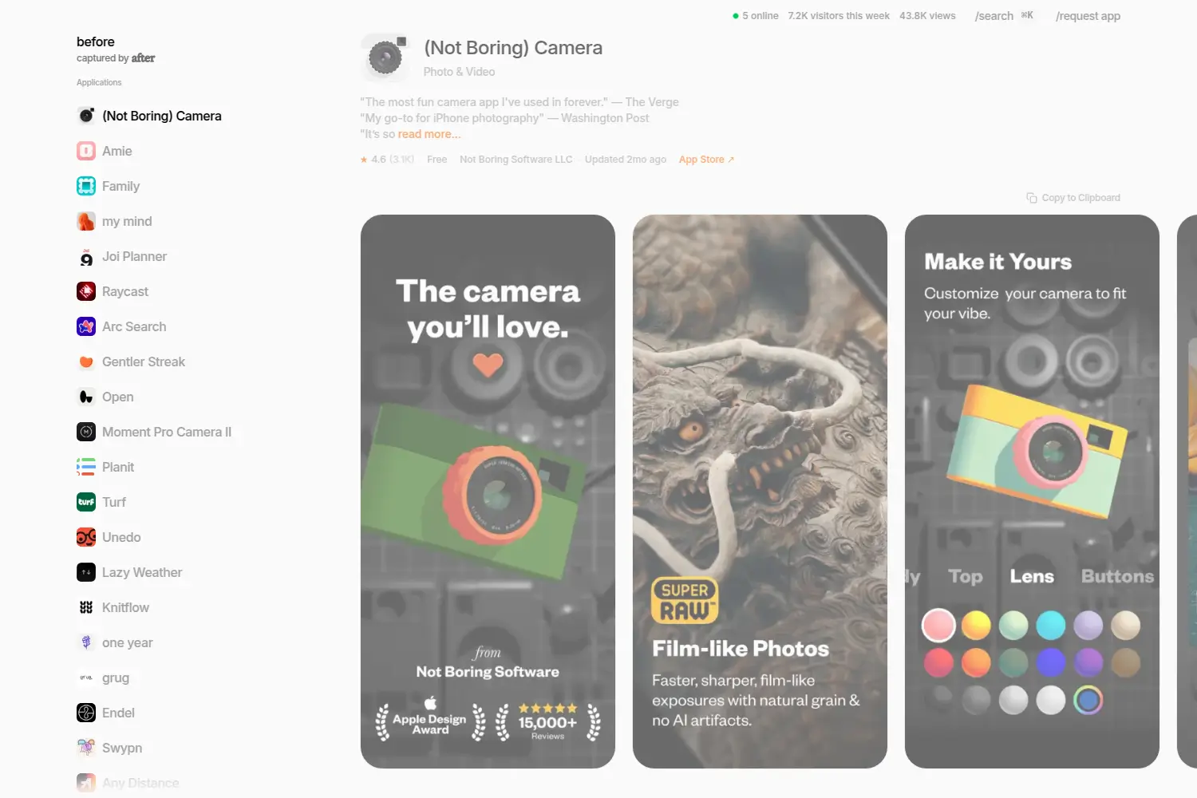Click the Arc Search label

click(134, 326)
